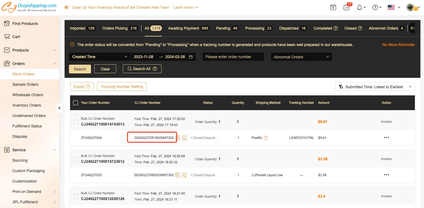This screenshot has height=208, width=424.
Task: Open the task checklist icon with 17 badge
Action: tap(347, 8)
